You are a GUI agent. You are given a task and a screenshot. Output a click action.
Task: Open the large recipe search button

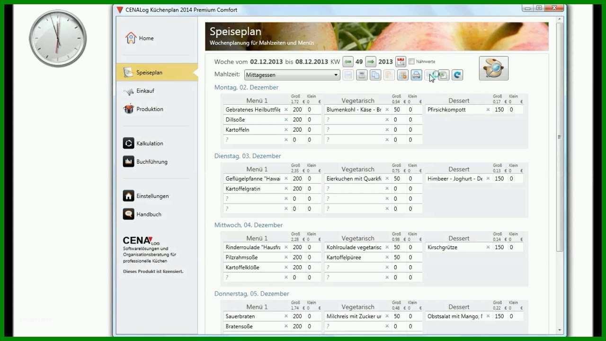coord(493,68)
